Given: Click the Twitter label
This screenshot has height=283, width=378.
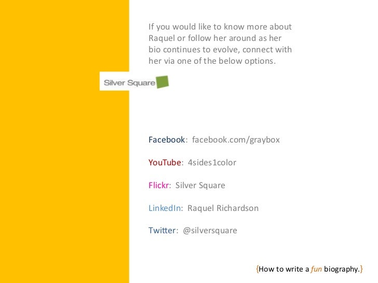Looking at the screenshot, I should 162,230.
